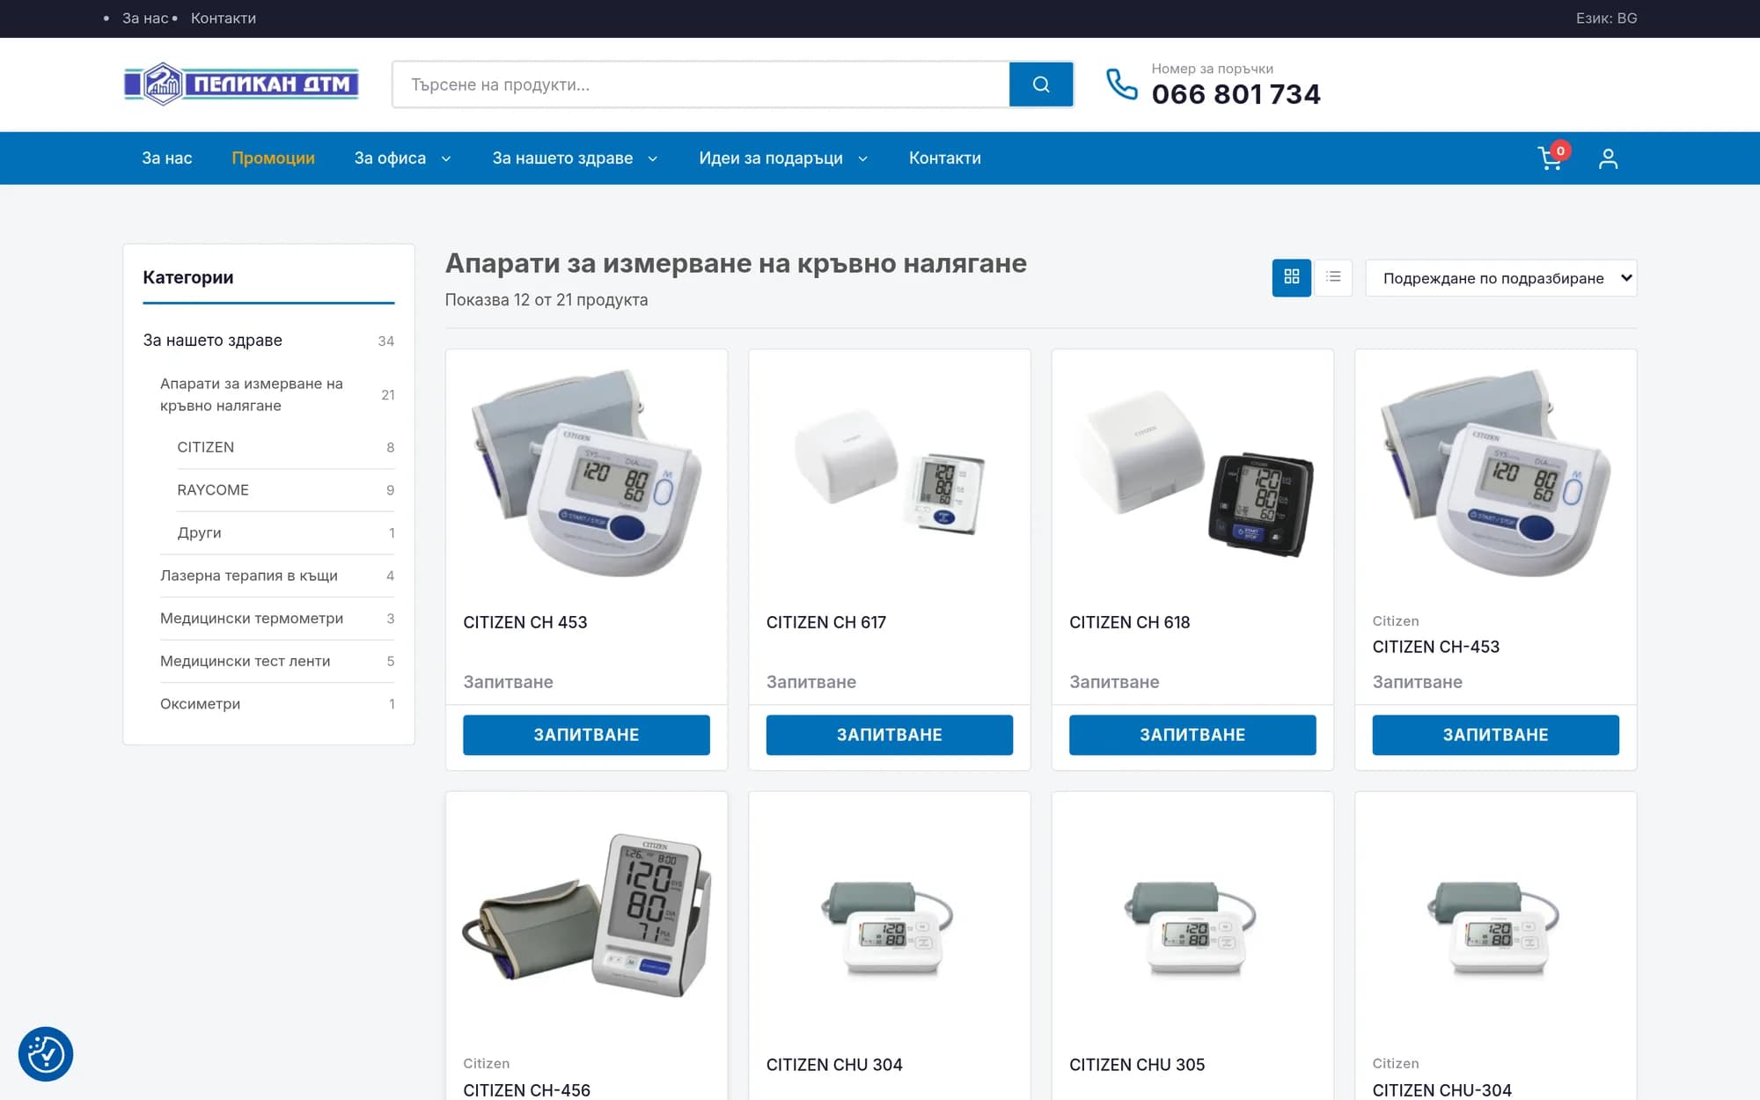Open the CITIZEN CH 618 product image

pos(1192,473)
